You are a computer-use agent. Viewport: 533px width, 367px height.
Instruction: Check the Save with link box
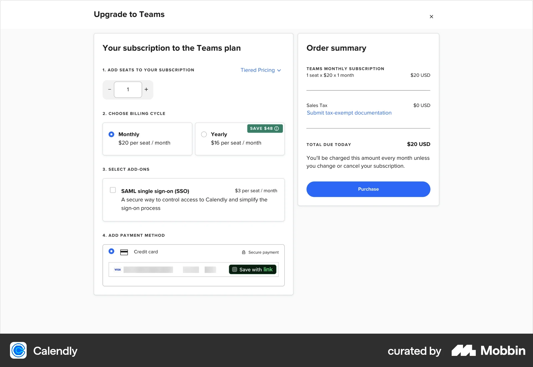[235, 269]
